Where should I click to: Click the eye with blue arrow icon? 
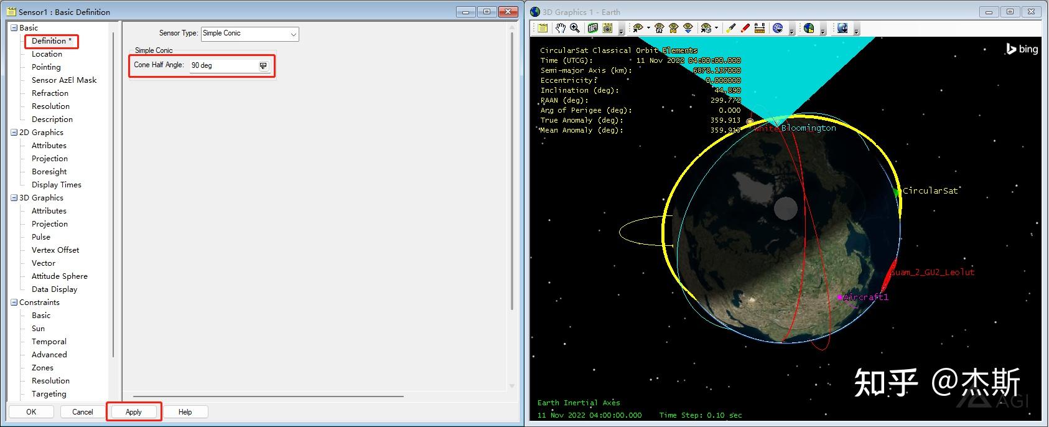688,28
